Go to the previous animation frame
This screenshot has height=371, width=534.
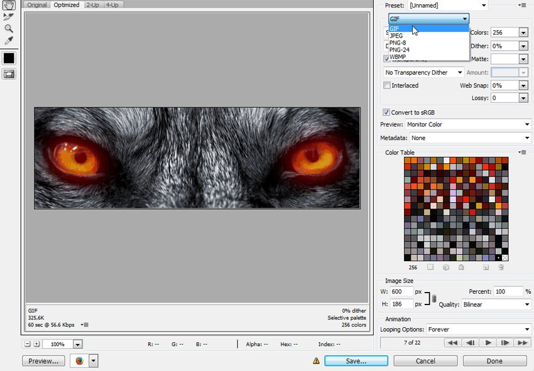(471, 342)
